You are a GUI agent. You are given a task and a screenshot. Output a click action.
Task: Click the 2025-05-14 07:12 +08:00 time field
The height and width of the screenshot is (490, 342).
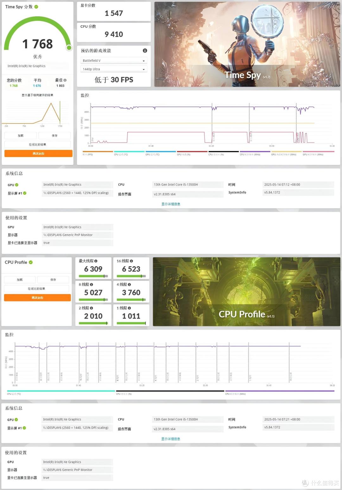tap(298, 185)
